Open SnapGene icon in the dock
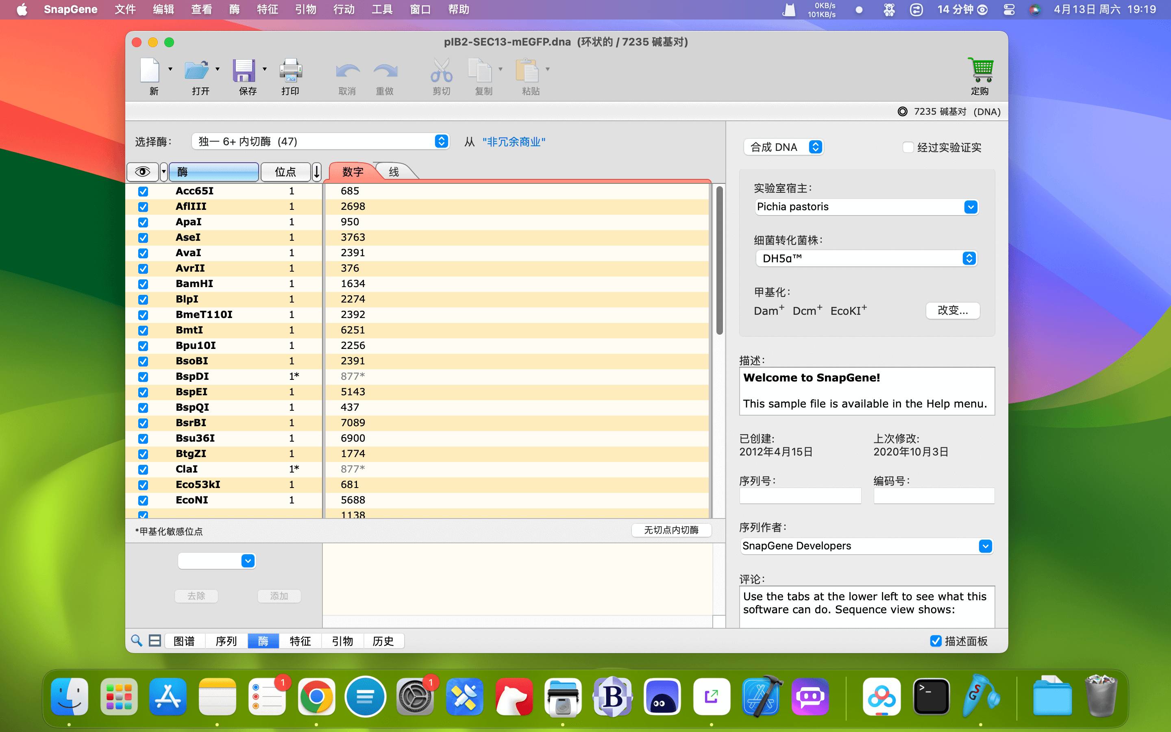This screenshot has height=732, width=1171. click(980, 697)
